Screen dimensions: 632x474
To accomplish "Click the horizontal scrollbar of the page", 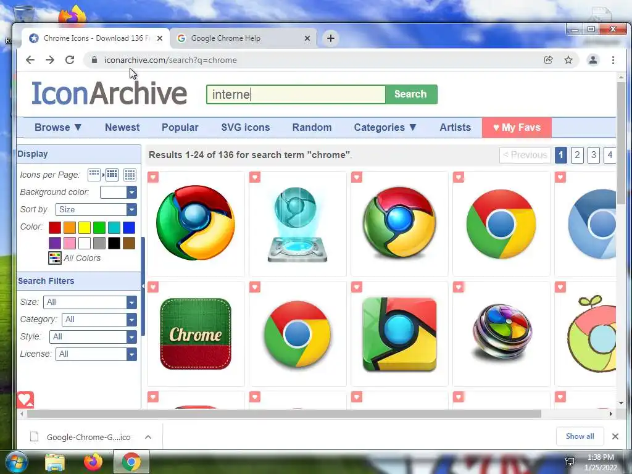I will click(x=284, y=414).
